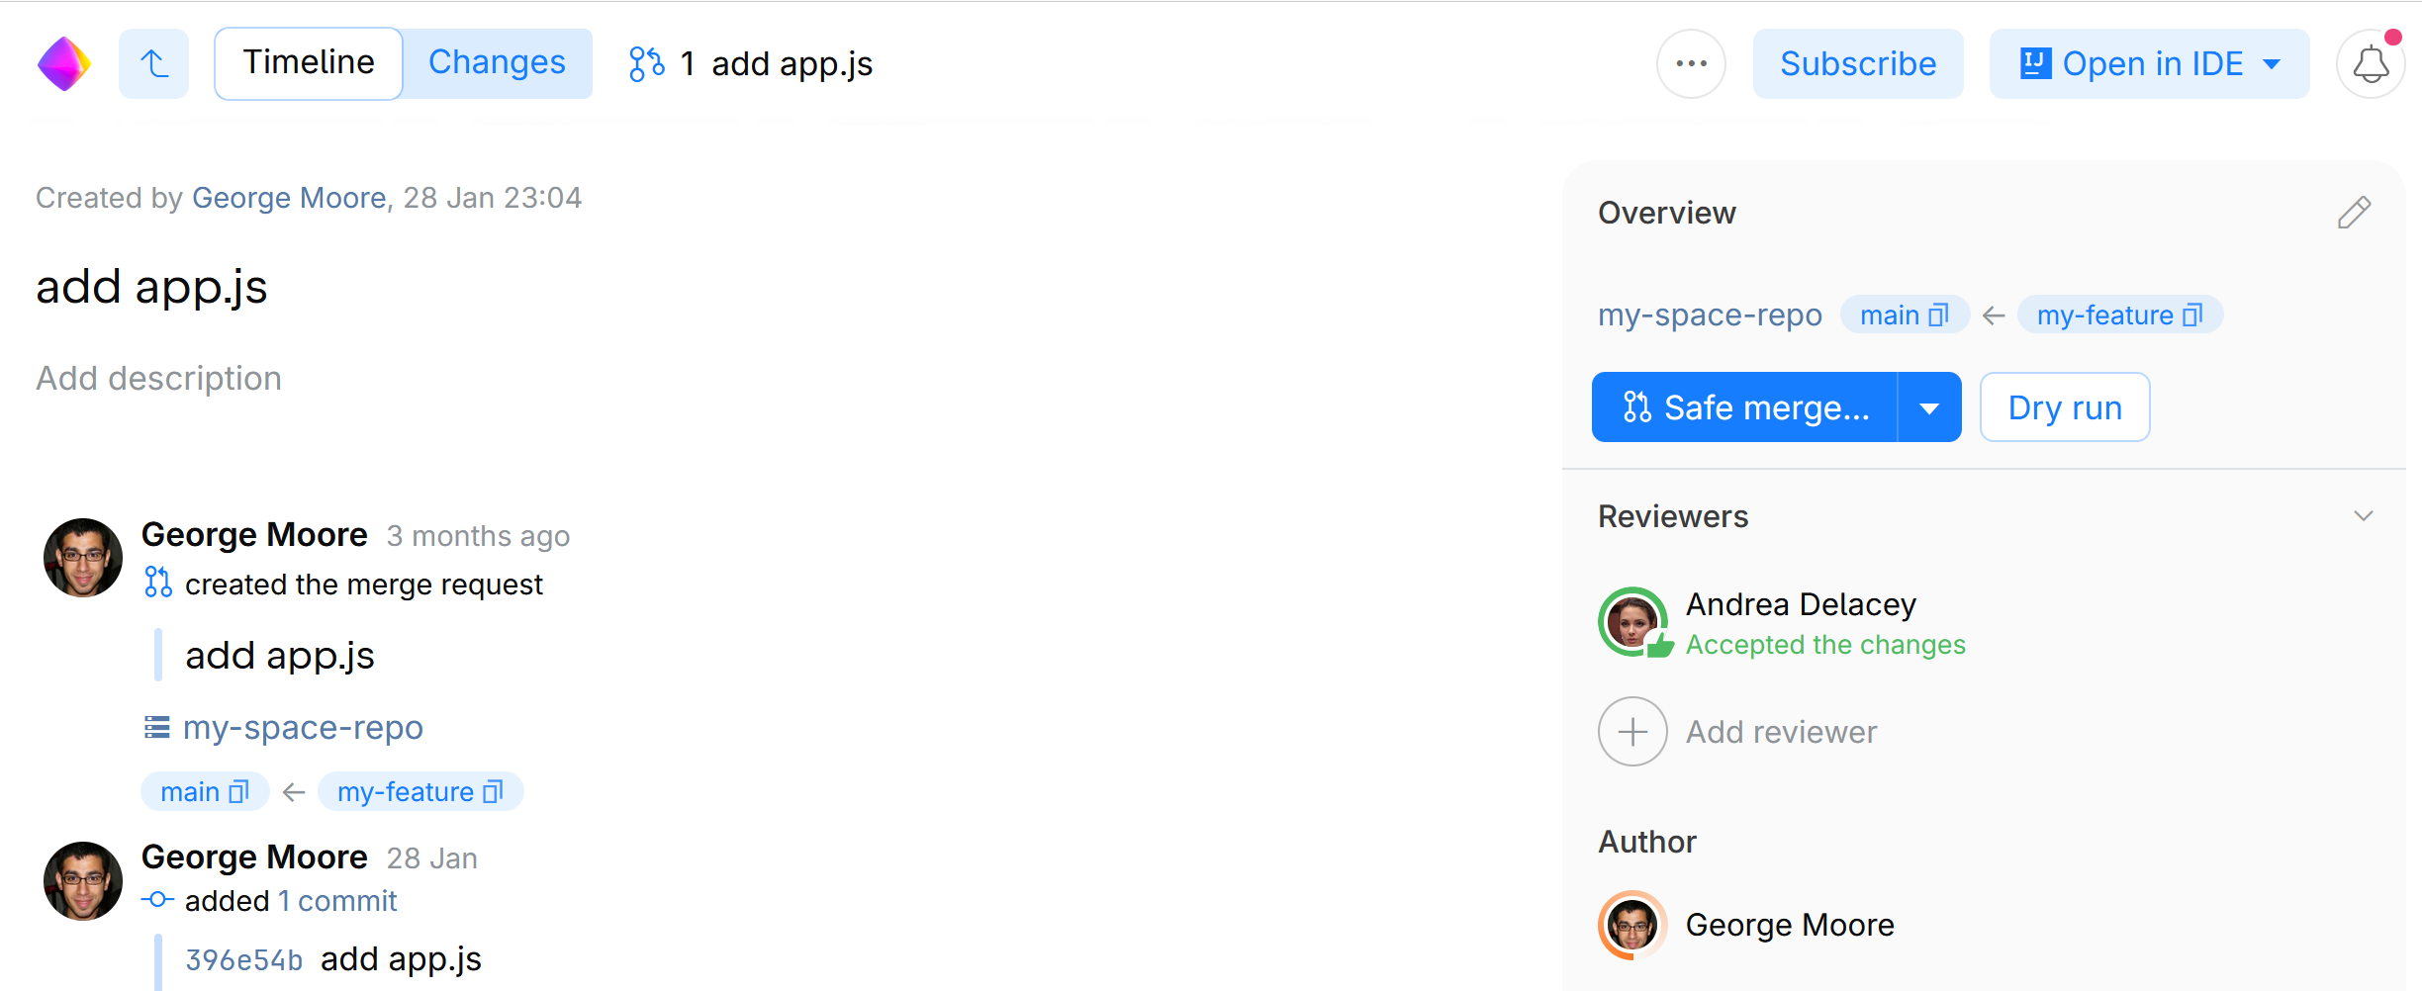
Task: Click the Add reviewer plus icon
Action: [1632, 732]
